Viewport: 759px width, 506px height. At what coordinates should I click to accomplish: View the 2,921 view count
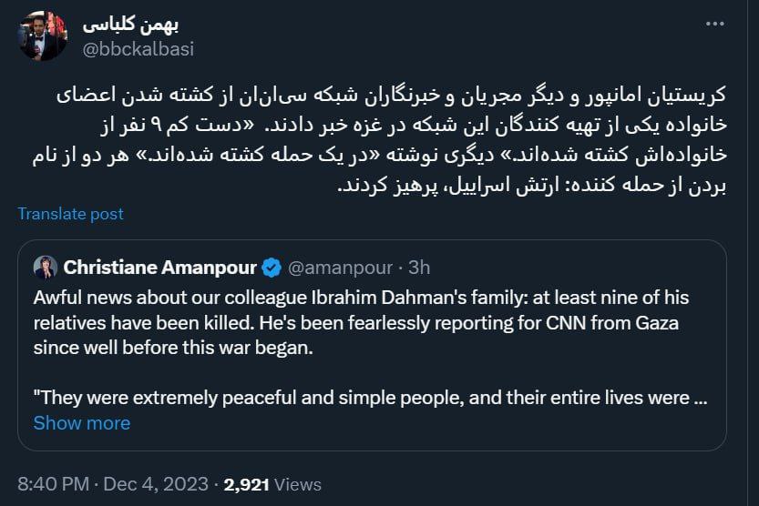coord(249,485)
